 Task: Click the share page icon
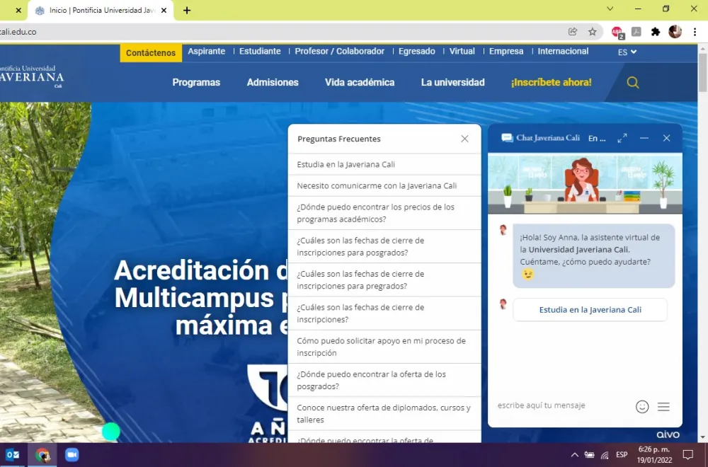(x=572, y=31)
